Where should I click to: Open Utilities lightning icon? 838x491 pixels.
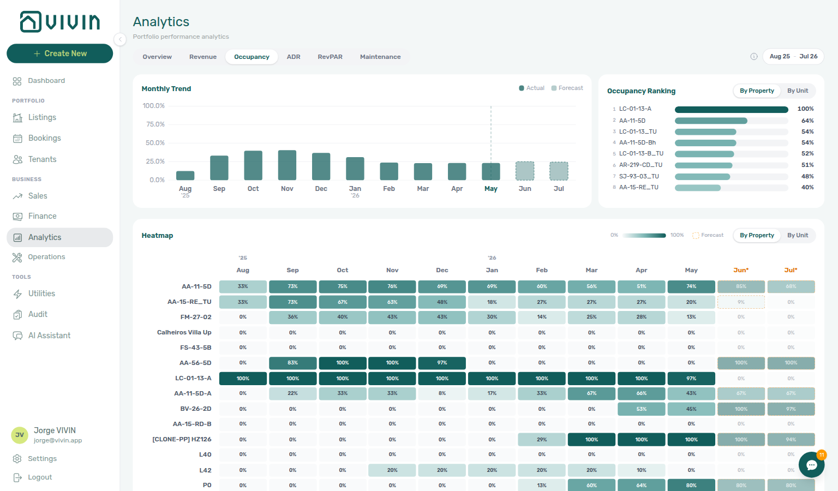17,294
